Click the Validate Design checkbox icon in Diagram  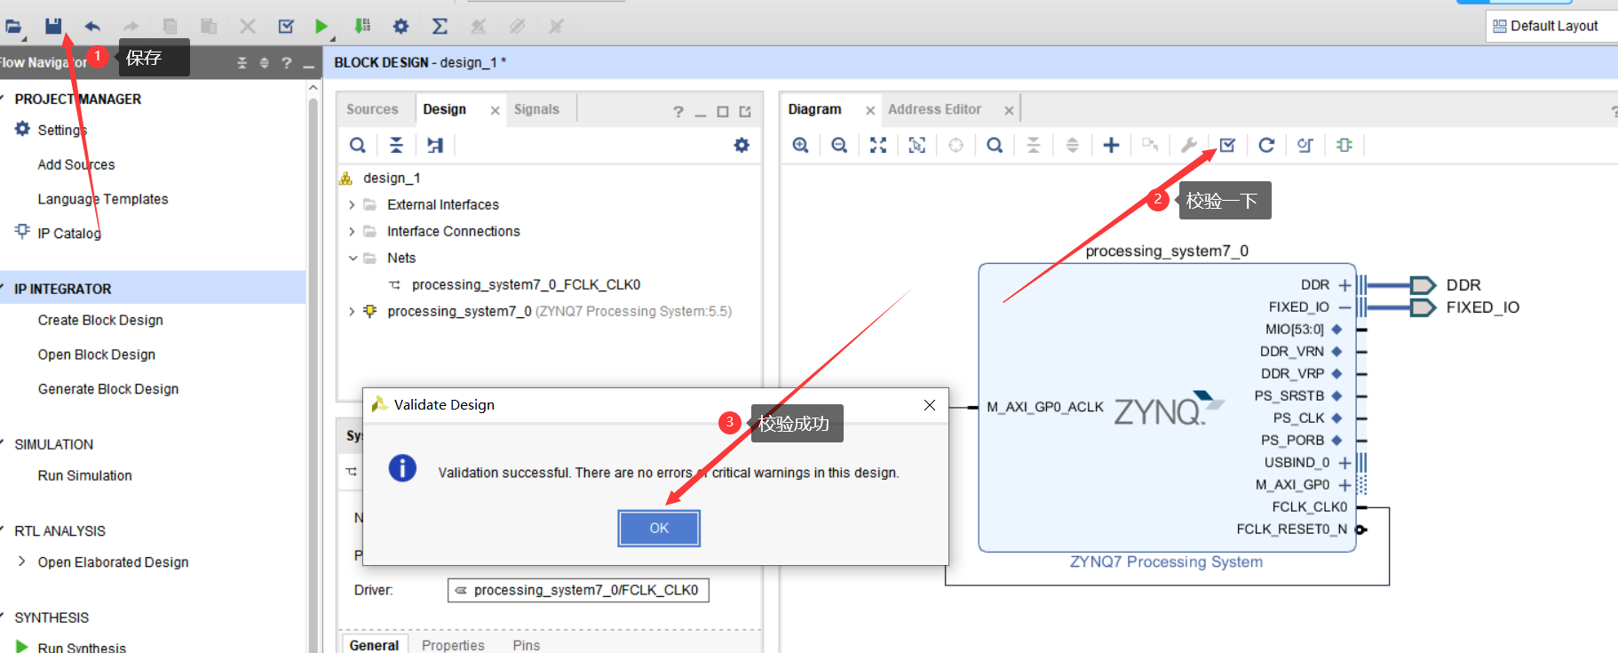pyautogui.click(x=1227, y=145)
